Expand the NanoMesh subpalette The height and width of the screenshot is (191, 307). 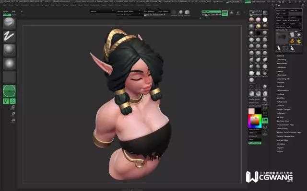click(282, 67)
